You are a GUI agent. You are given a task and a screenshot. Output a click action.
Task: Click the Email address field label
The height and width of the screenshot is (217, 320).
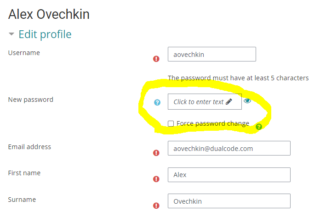[29, 147]
